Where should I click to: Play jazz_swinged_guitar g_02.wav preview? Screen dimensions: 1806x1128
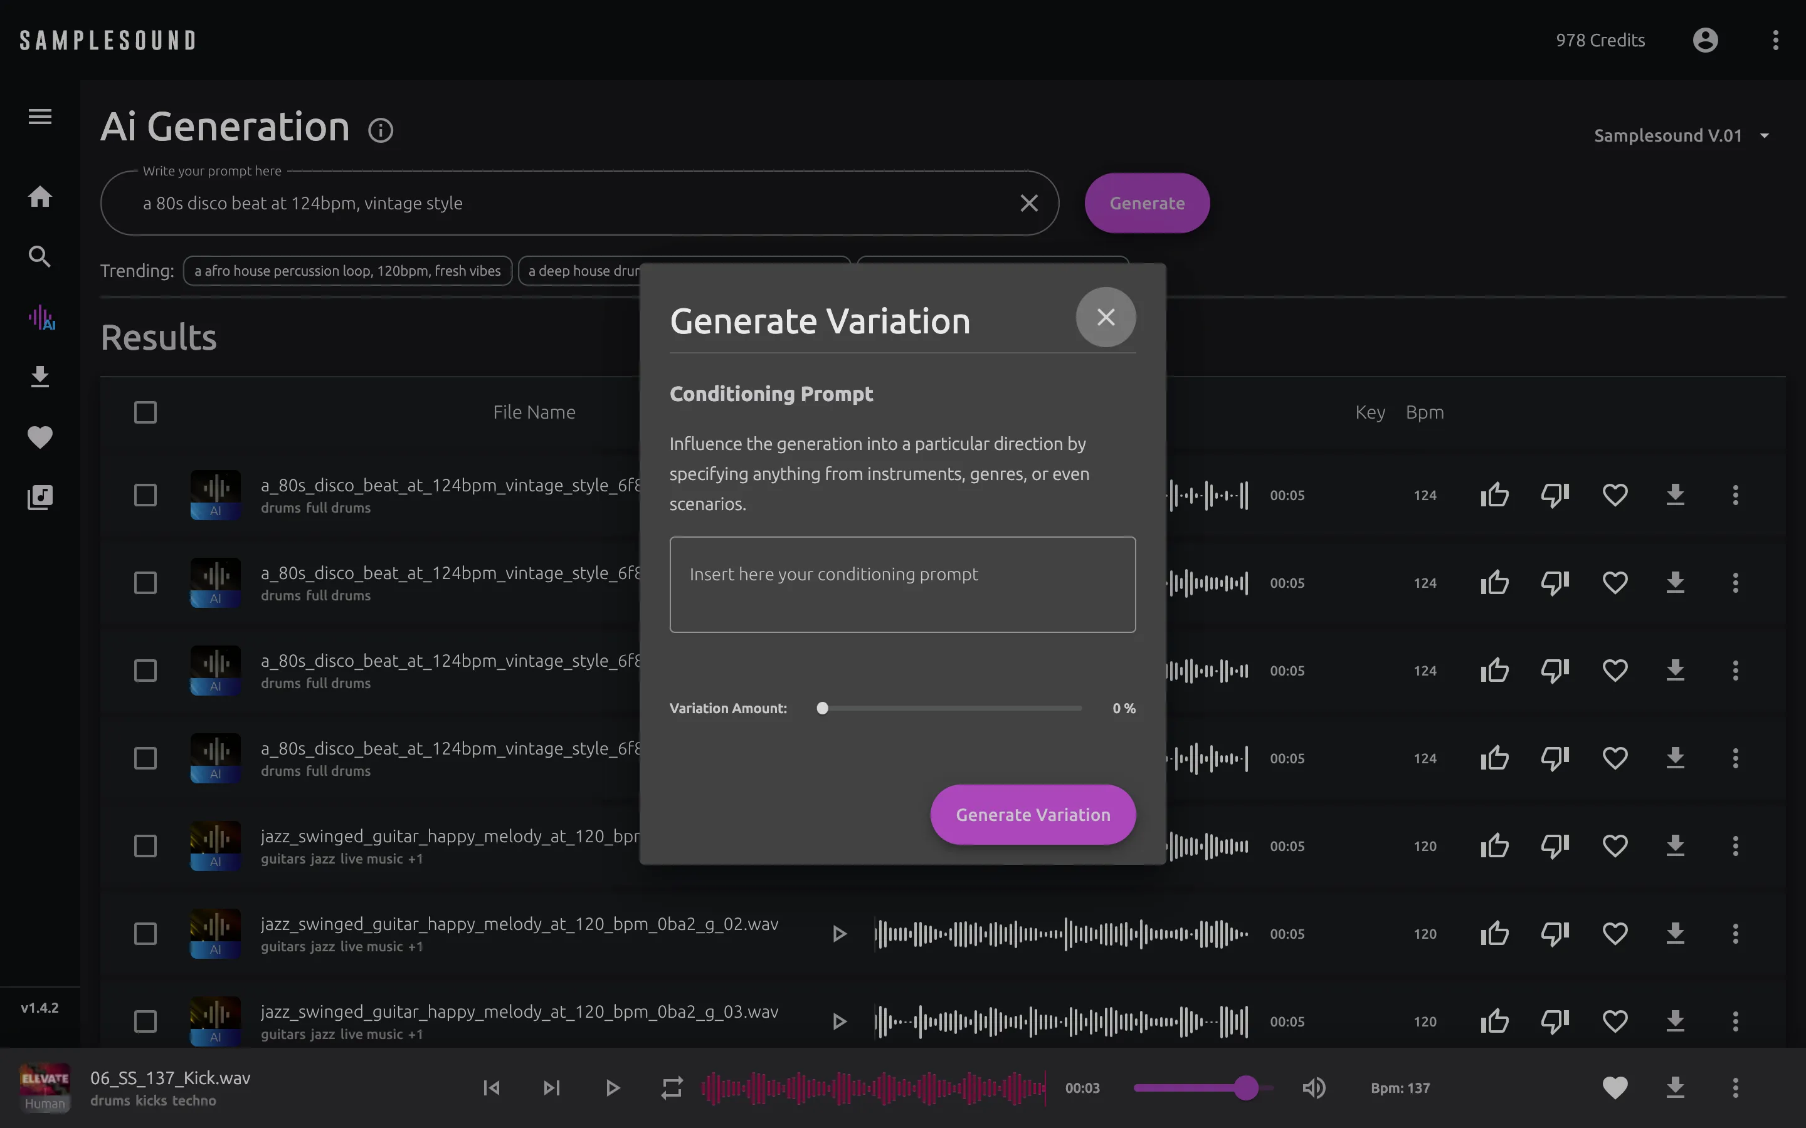840,933
